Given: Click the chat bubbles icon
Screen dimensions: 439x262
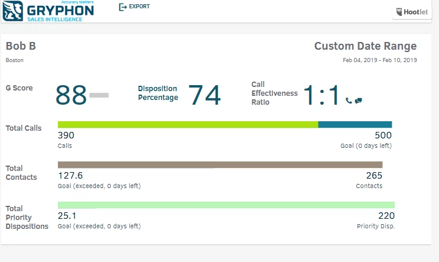Looking at the screenshot, I should pyautogui.click(x=359, y=101).
